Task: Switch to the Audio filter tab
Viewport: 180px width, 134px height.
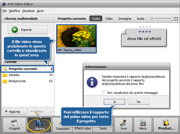Action: pyautogui.click(x=141, y=19)
